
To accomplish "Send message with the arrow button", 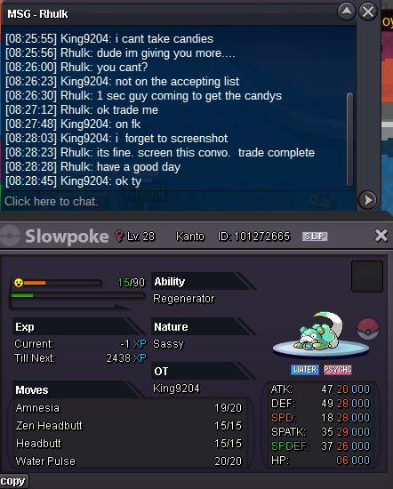I will pos(367,200).
